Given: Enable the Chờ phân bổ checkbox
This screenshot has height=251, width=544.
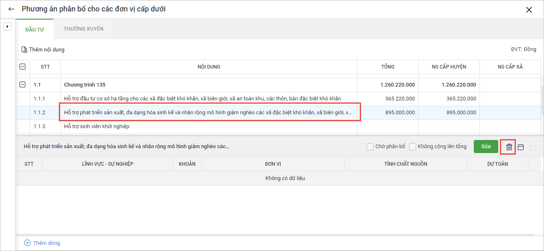Looking at the screenshot, I should (370, 147).
